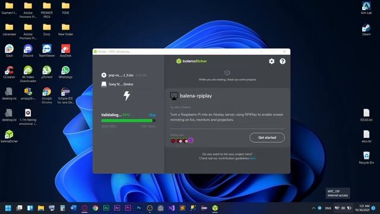Open the Discord desktop shortcut

(28, 51)
